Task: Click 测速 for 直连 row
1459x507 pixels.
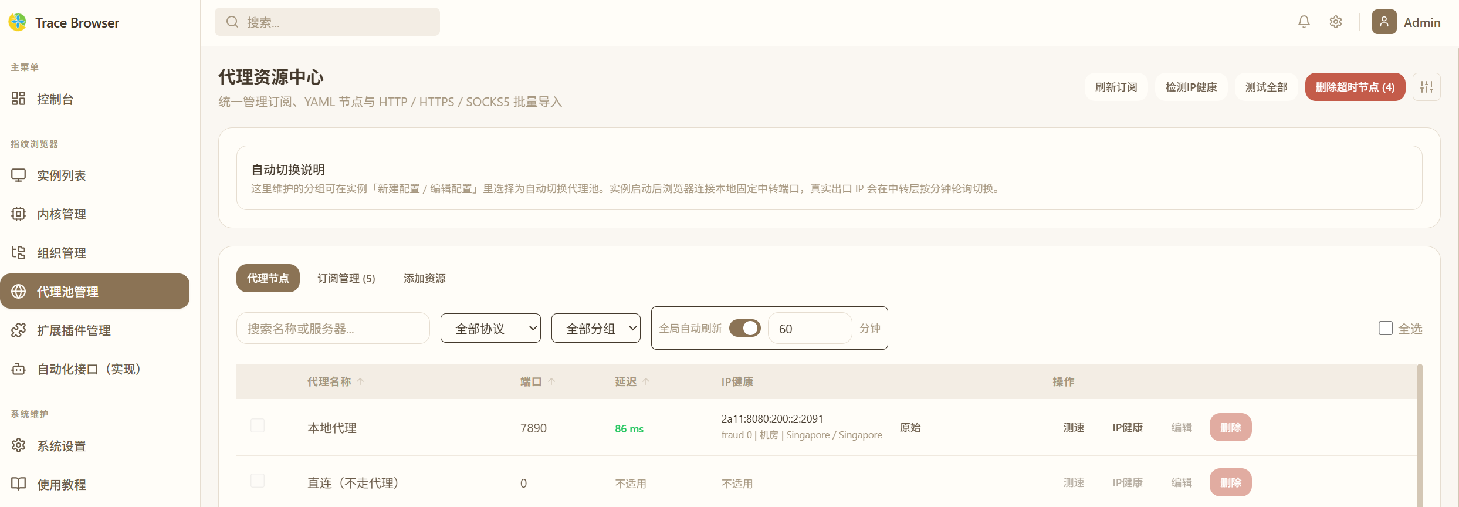Action: point(1074,482)
